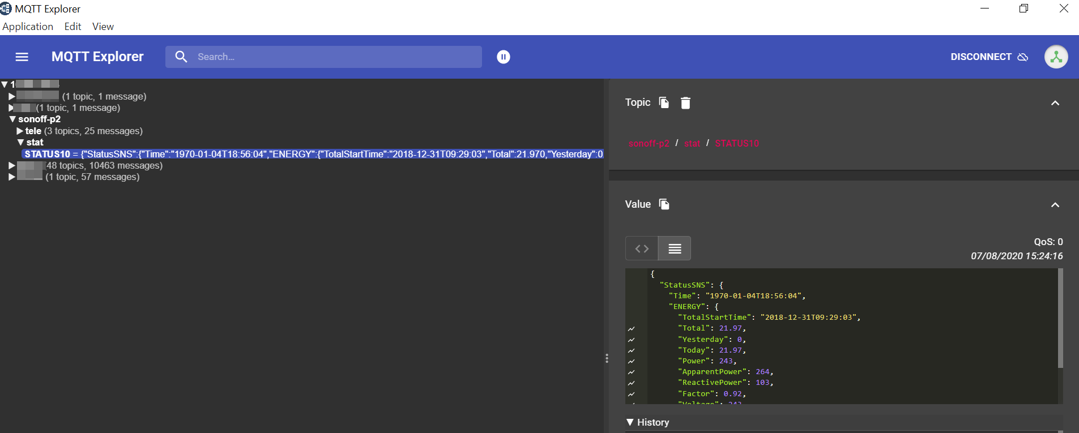Open the chart icon beside "Power" value
Screen dimensions: 1079x433
tap(632, 361)
